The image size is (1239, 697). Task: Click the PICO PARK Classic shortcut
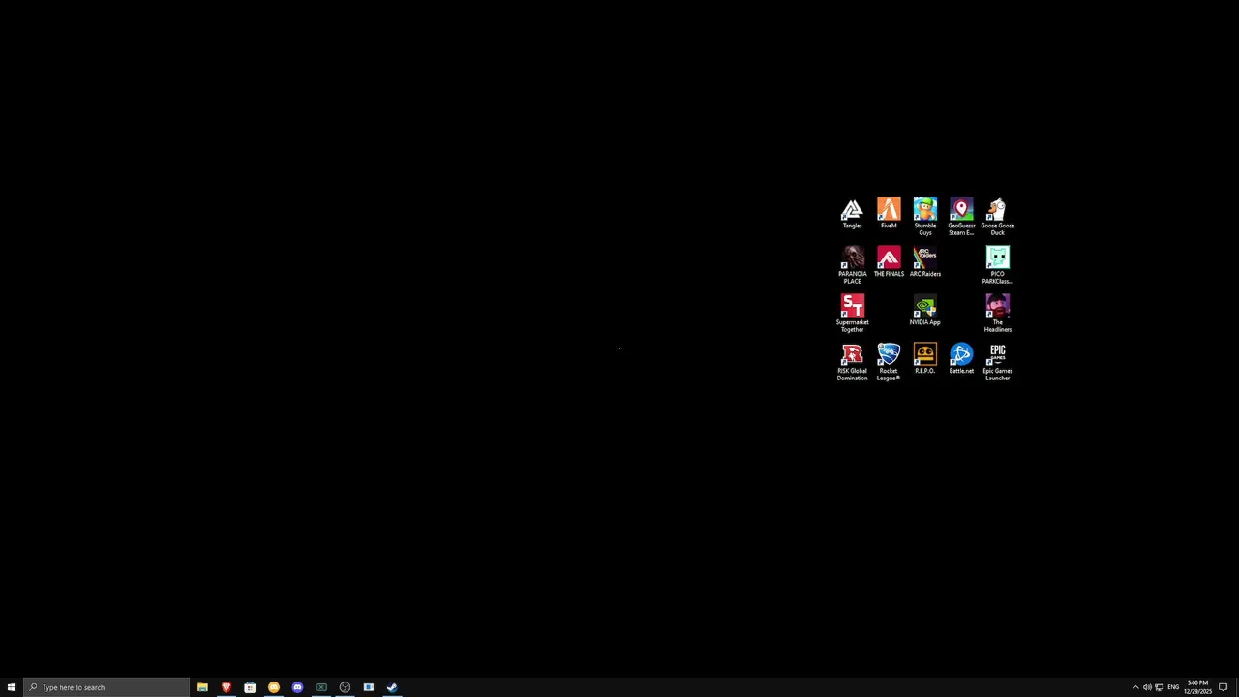pyautogui.click(x=998, y=266)
